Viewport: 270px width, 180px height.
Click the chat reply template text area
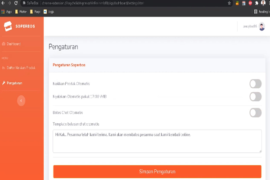coord(157,141)
